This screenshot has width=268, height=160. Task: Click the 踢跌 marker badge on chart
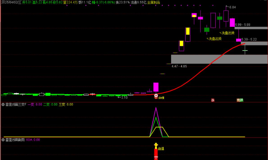pos(239,100)
